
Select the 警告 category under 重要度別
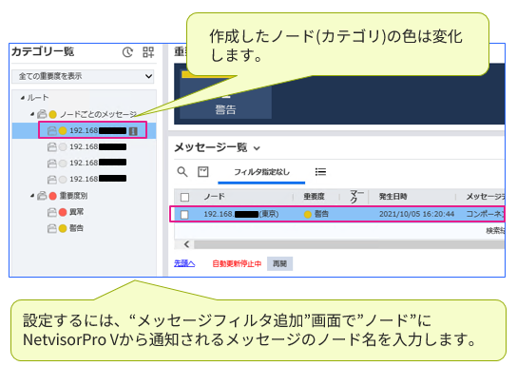pos(76,228)
